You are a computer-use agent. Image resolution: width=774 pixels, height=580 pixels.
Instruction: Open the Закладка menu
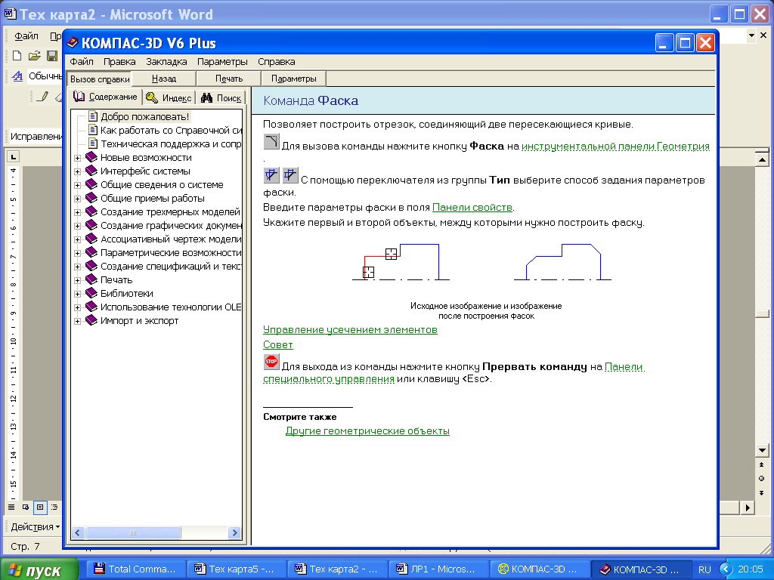[166, 62]
